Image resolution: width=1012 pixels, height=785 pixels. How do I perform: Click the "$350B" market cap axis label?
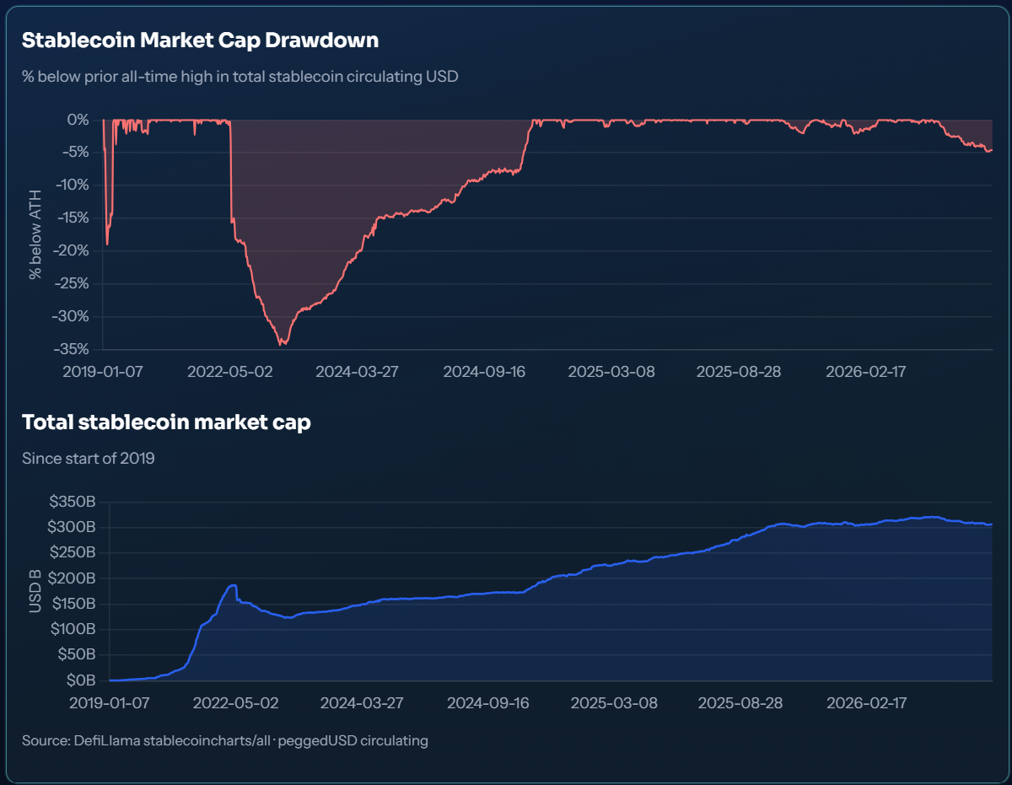pos(72,502)
